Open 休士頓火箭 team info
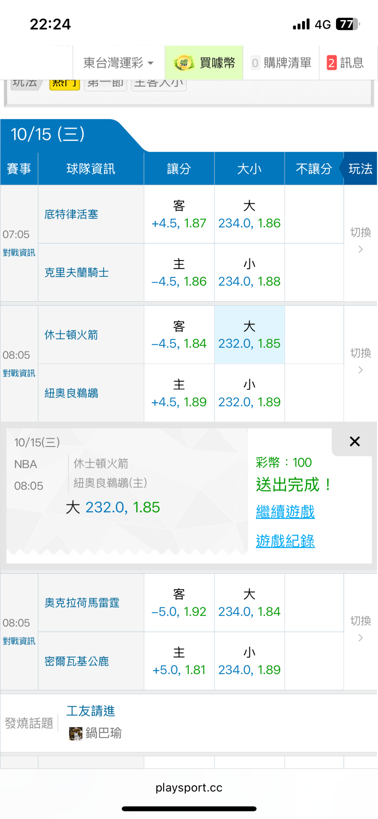The image size is (378, 819). click(71, 335)
